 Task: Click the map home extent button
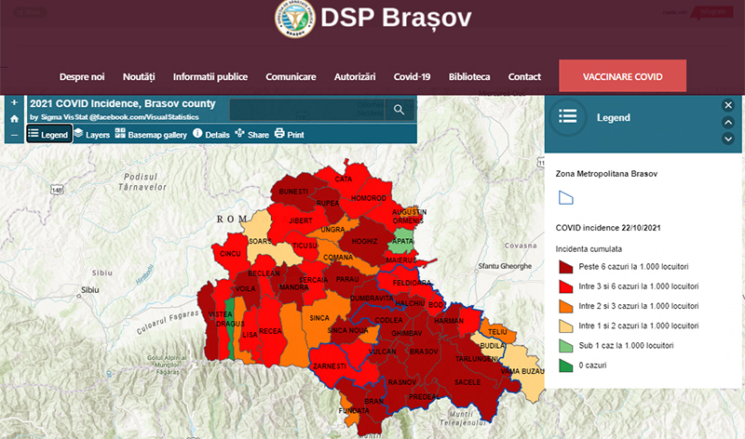coord(14,119)
